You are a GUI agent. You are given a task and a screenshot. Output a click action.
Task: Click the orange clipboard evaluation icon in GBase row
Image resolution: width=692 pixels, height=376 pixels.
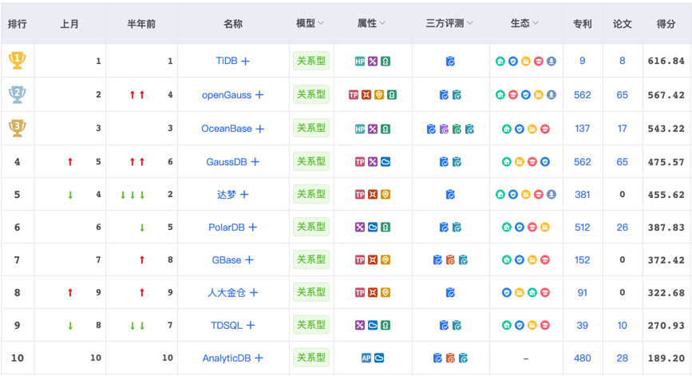click(450, 260)
